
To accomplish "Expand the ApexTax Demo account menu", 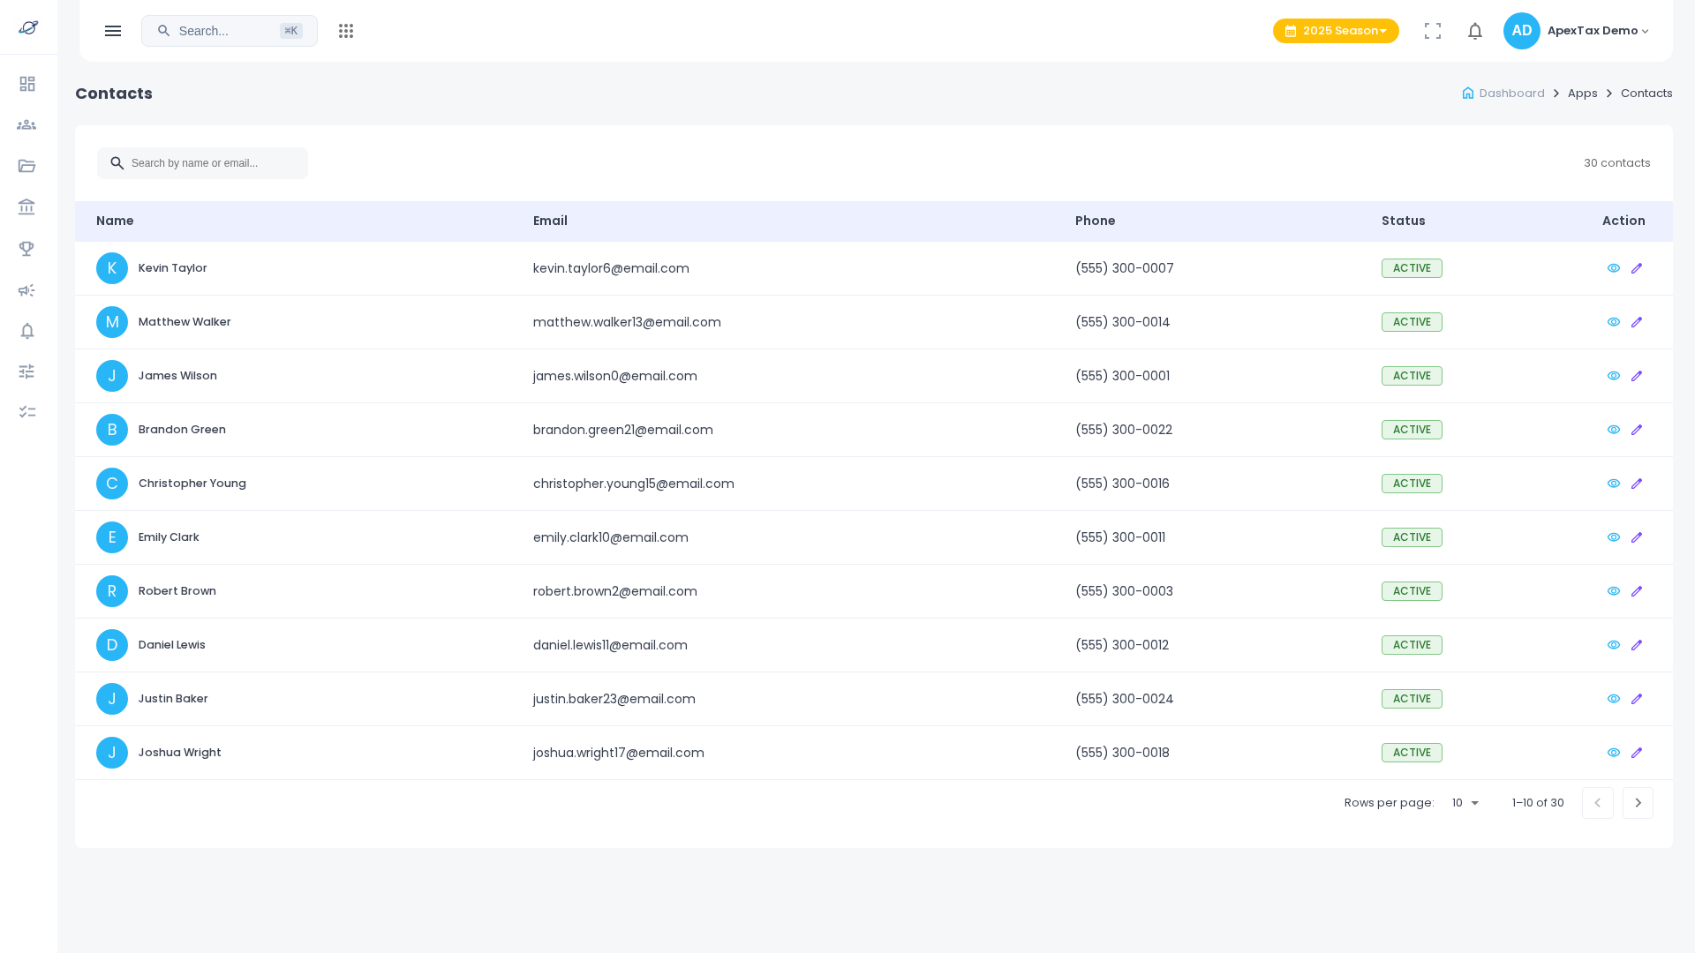I will (1598, 31).
